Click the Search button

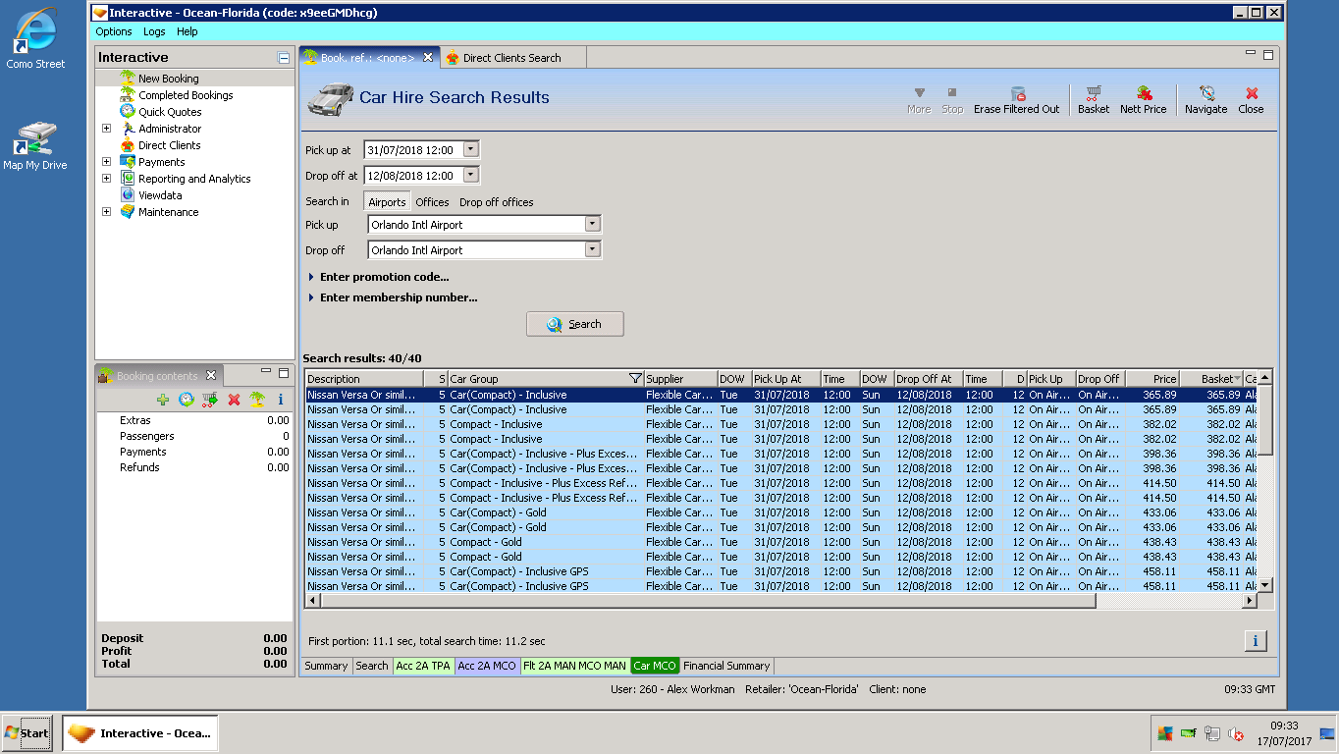(x=574, y=324)
